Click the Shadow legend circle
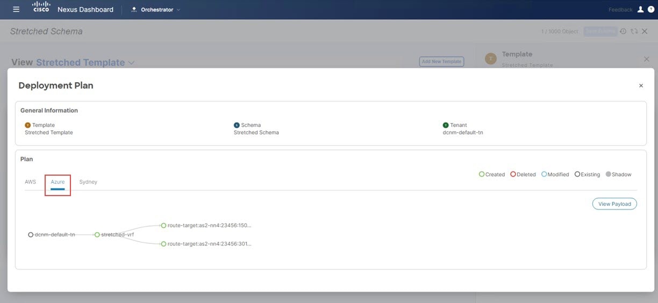 click(608, 174)
